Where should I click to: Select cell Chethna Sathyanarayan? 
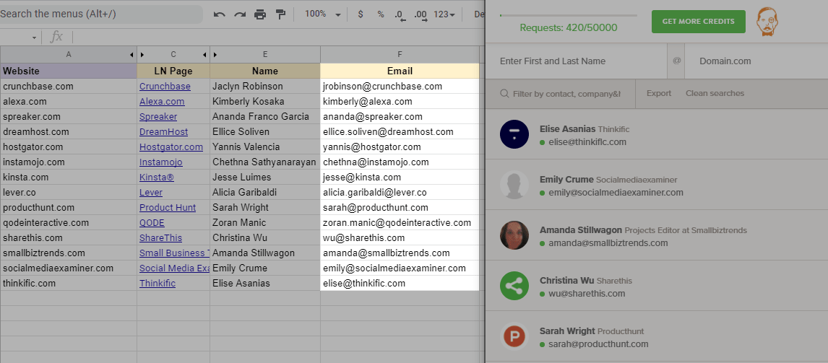point(265,162)
